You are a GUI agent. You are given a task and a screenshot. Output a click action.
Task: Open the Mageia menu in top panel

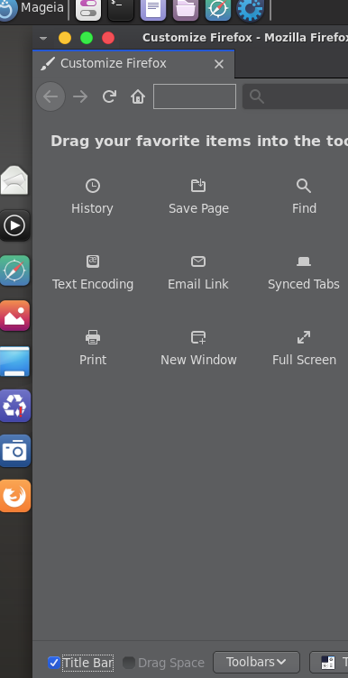(x=32, y=8)
